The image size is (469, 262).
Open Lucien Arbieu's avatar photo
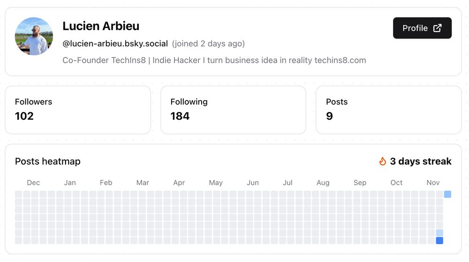click(34, 36)
